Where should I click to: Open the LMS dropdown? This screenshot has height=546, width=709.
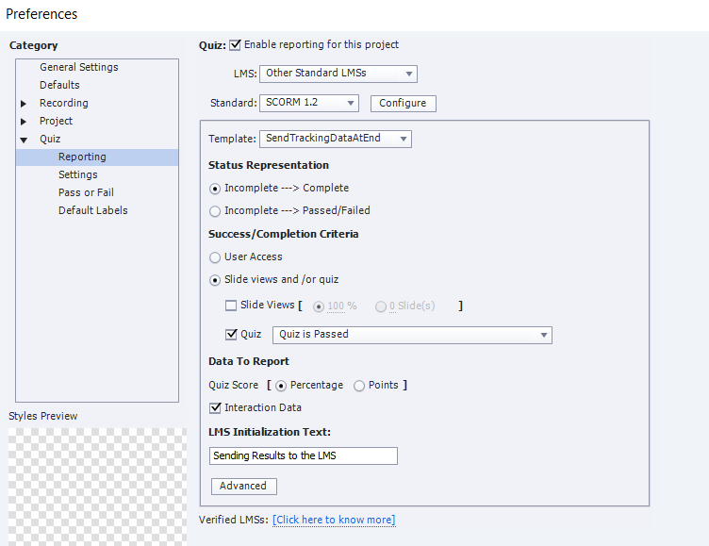coord(338,74)
